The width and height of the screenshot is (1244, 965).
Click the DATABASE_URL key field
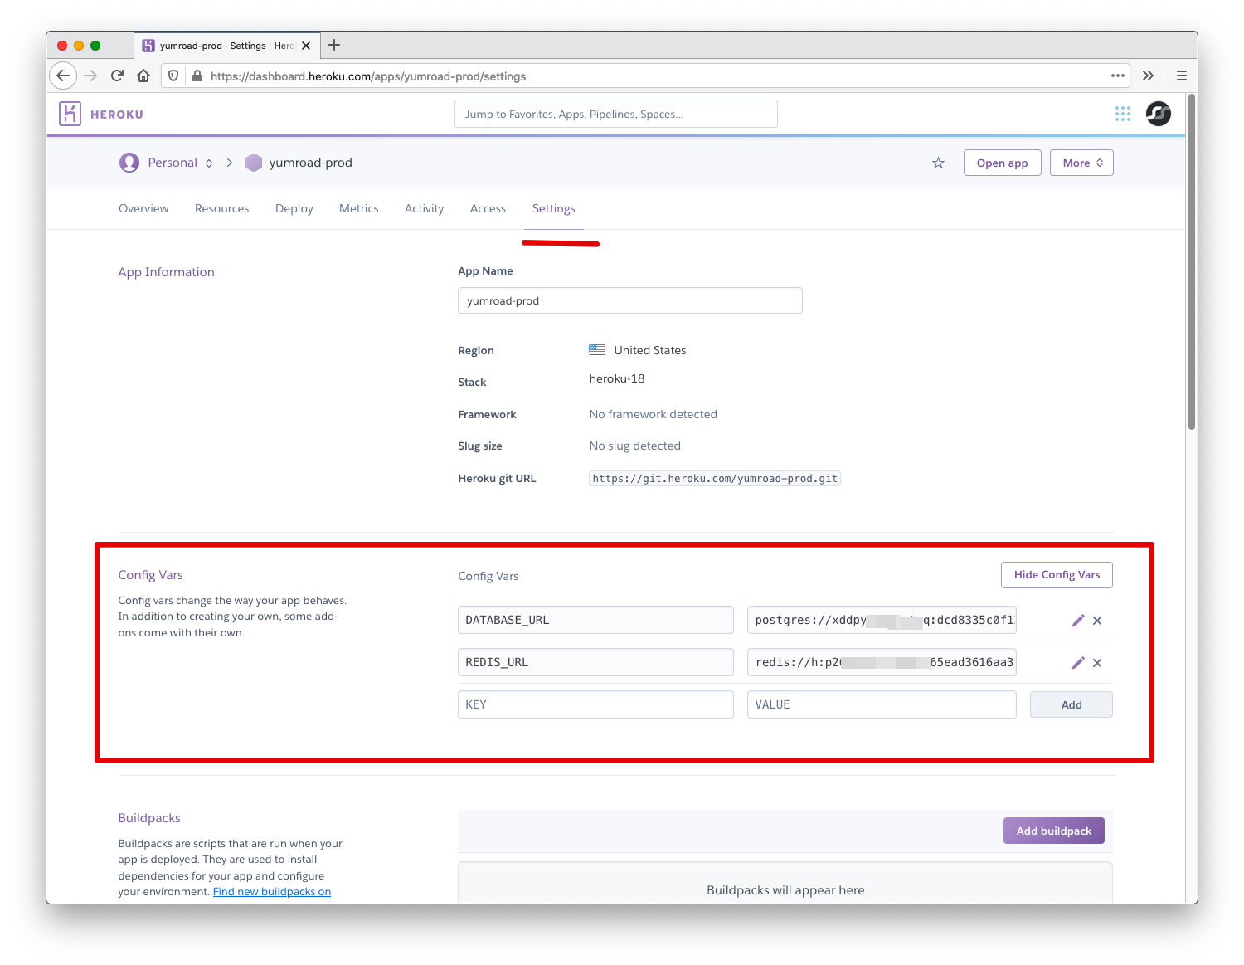pyautogui.click(x=595, y=620)
